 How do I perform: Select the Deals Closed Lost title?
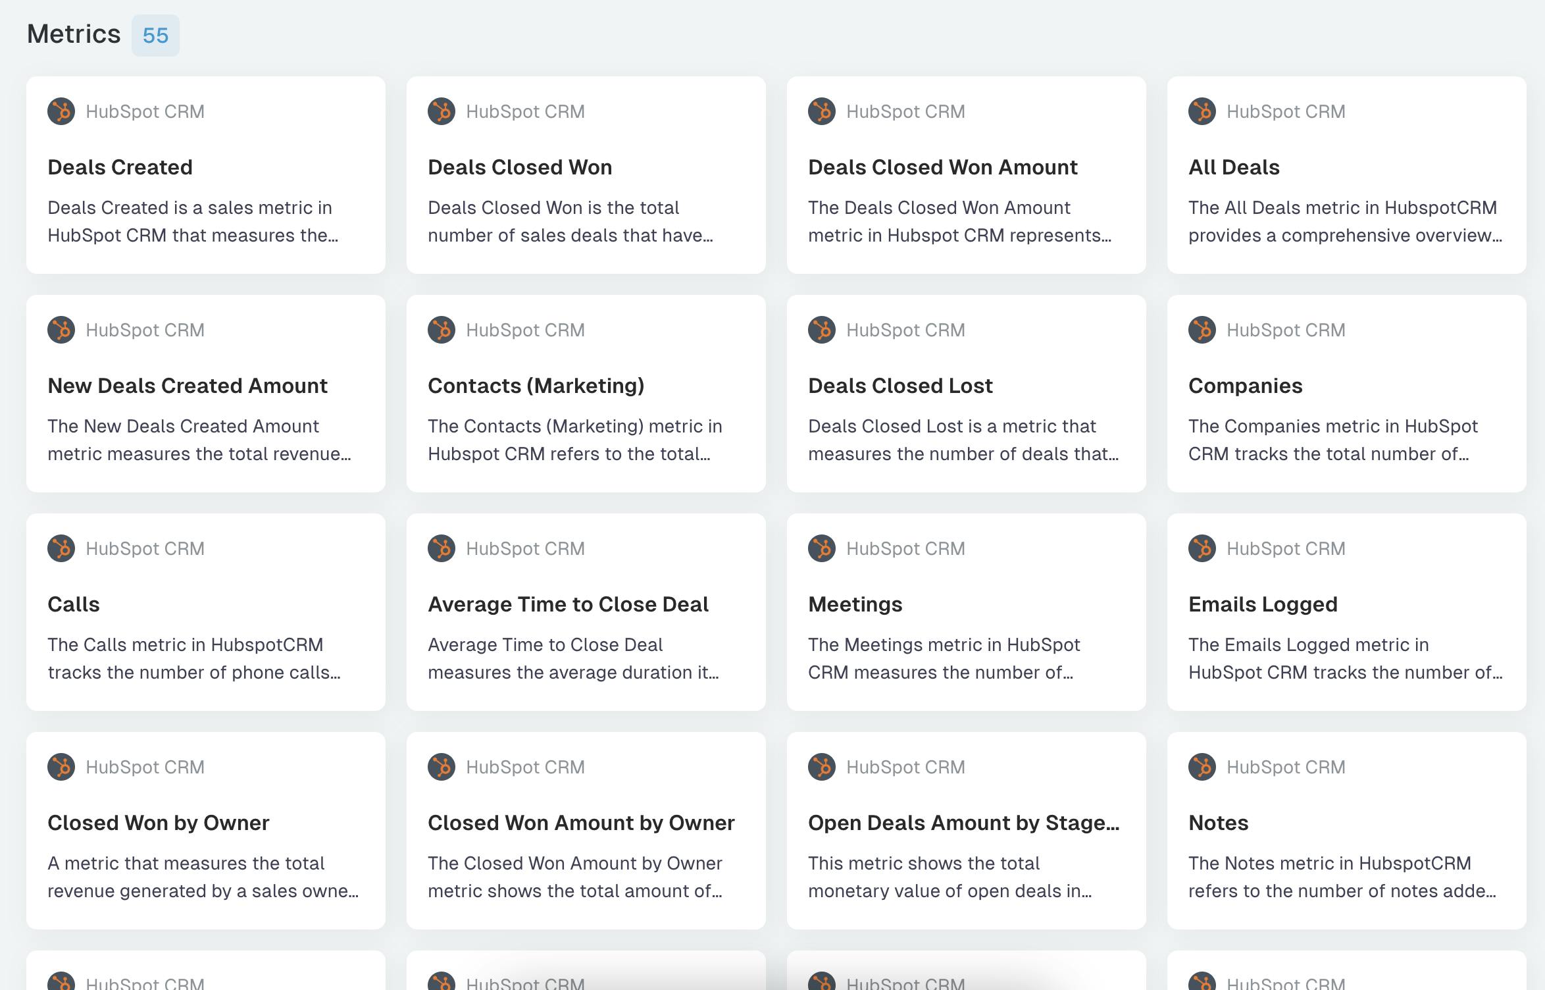(900, 386)
